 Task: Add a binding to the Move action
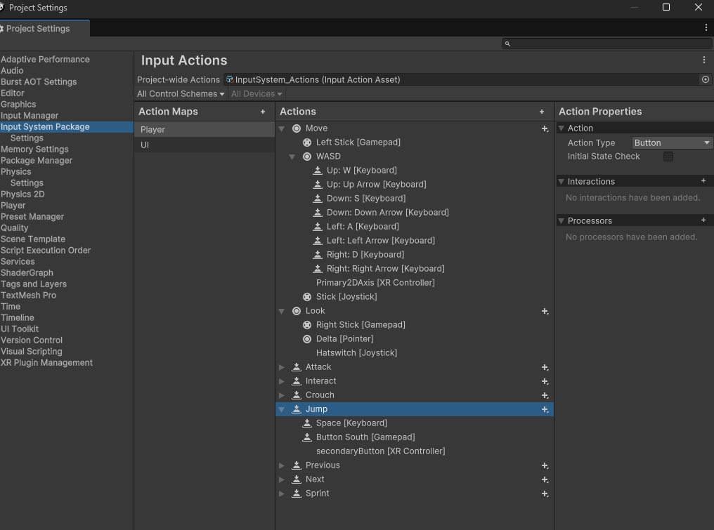pyautogui.click(x=545, y=128)
